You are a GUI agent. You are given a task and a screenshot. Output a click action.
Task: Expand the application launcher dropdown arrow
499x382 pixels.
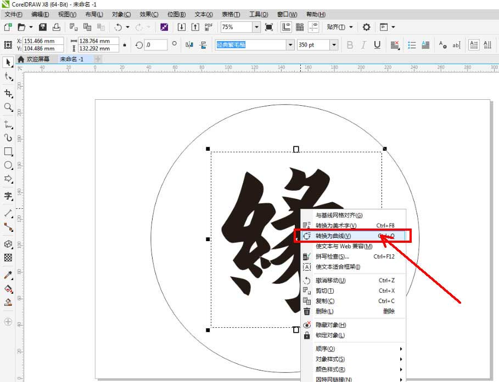[394, 27]
